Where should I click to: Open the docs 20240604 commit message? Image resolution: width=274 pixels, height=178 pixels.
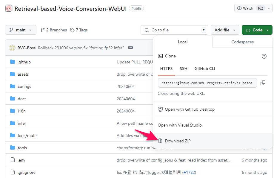[x=126, y=99]
